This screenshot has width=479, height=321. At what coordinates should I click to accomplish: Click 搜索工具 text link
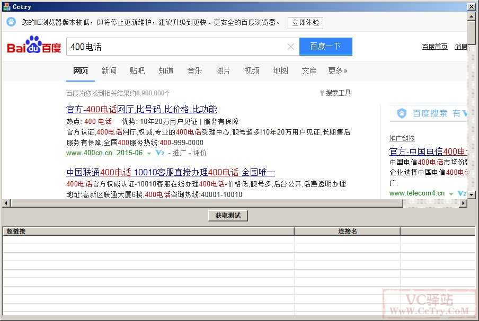click(338, 93)
